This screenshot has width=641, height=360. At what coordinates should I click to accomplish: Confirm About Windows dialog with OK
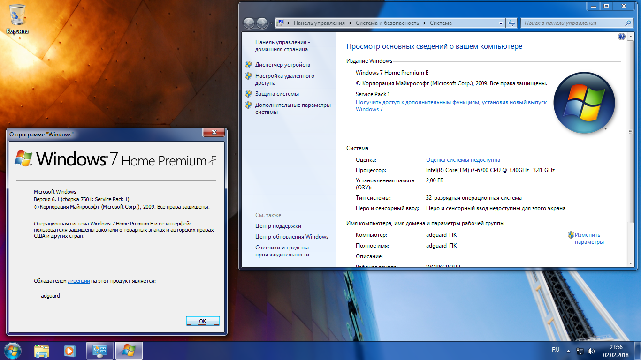click(202, 321)
